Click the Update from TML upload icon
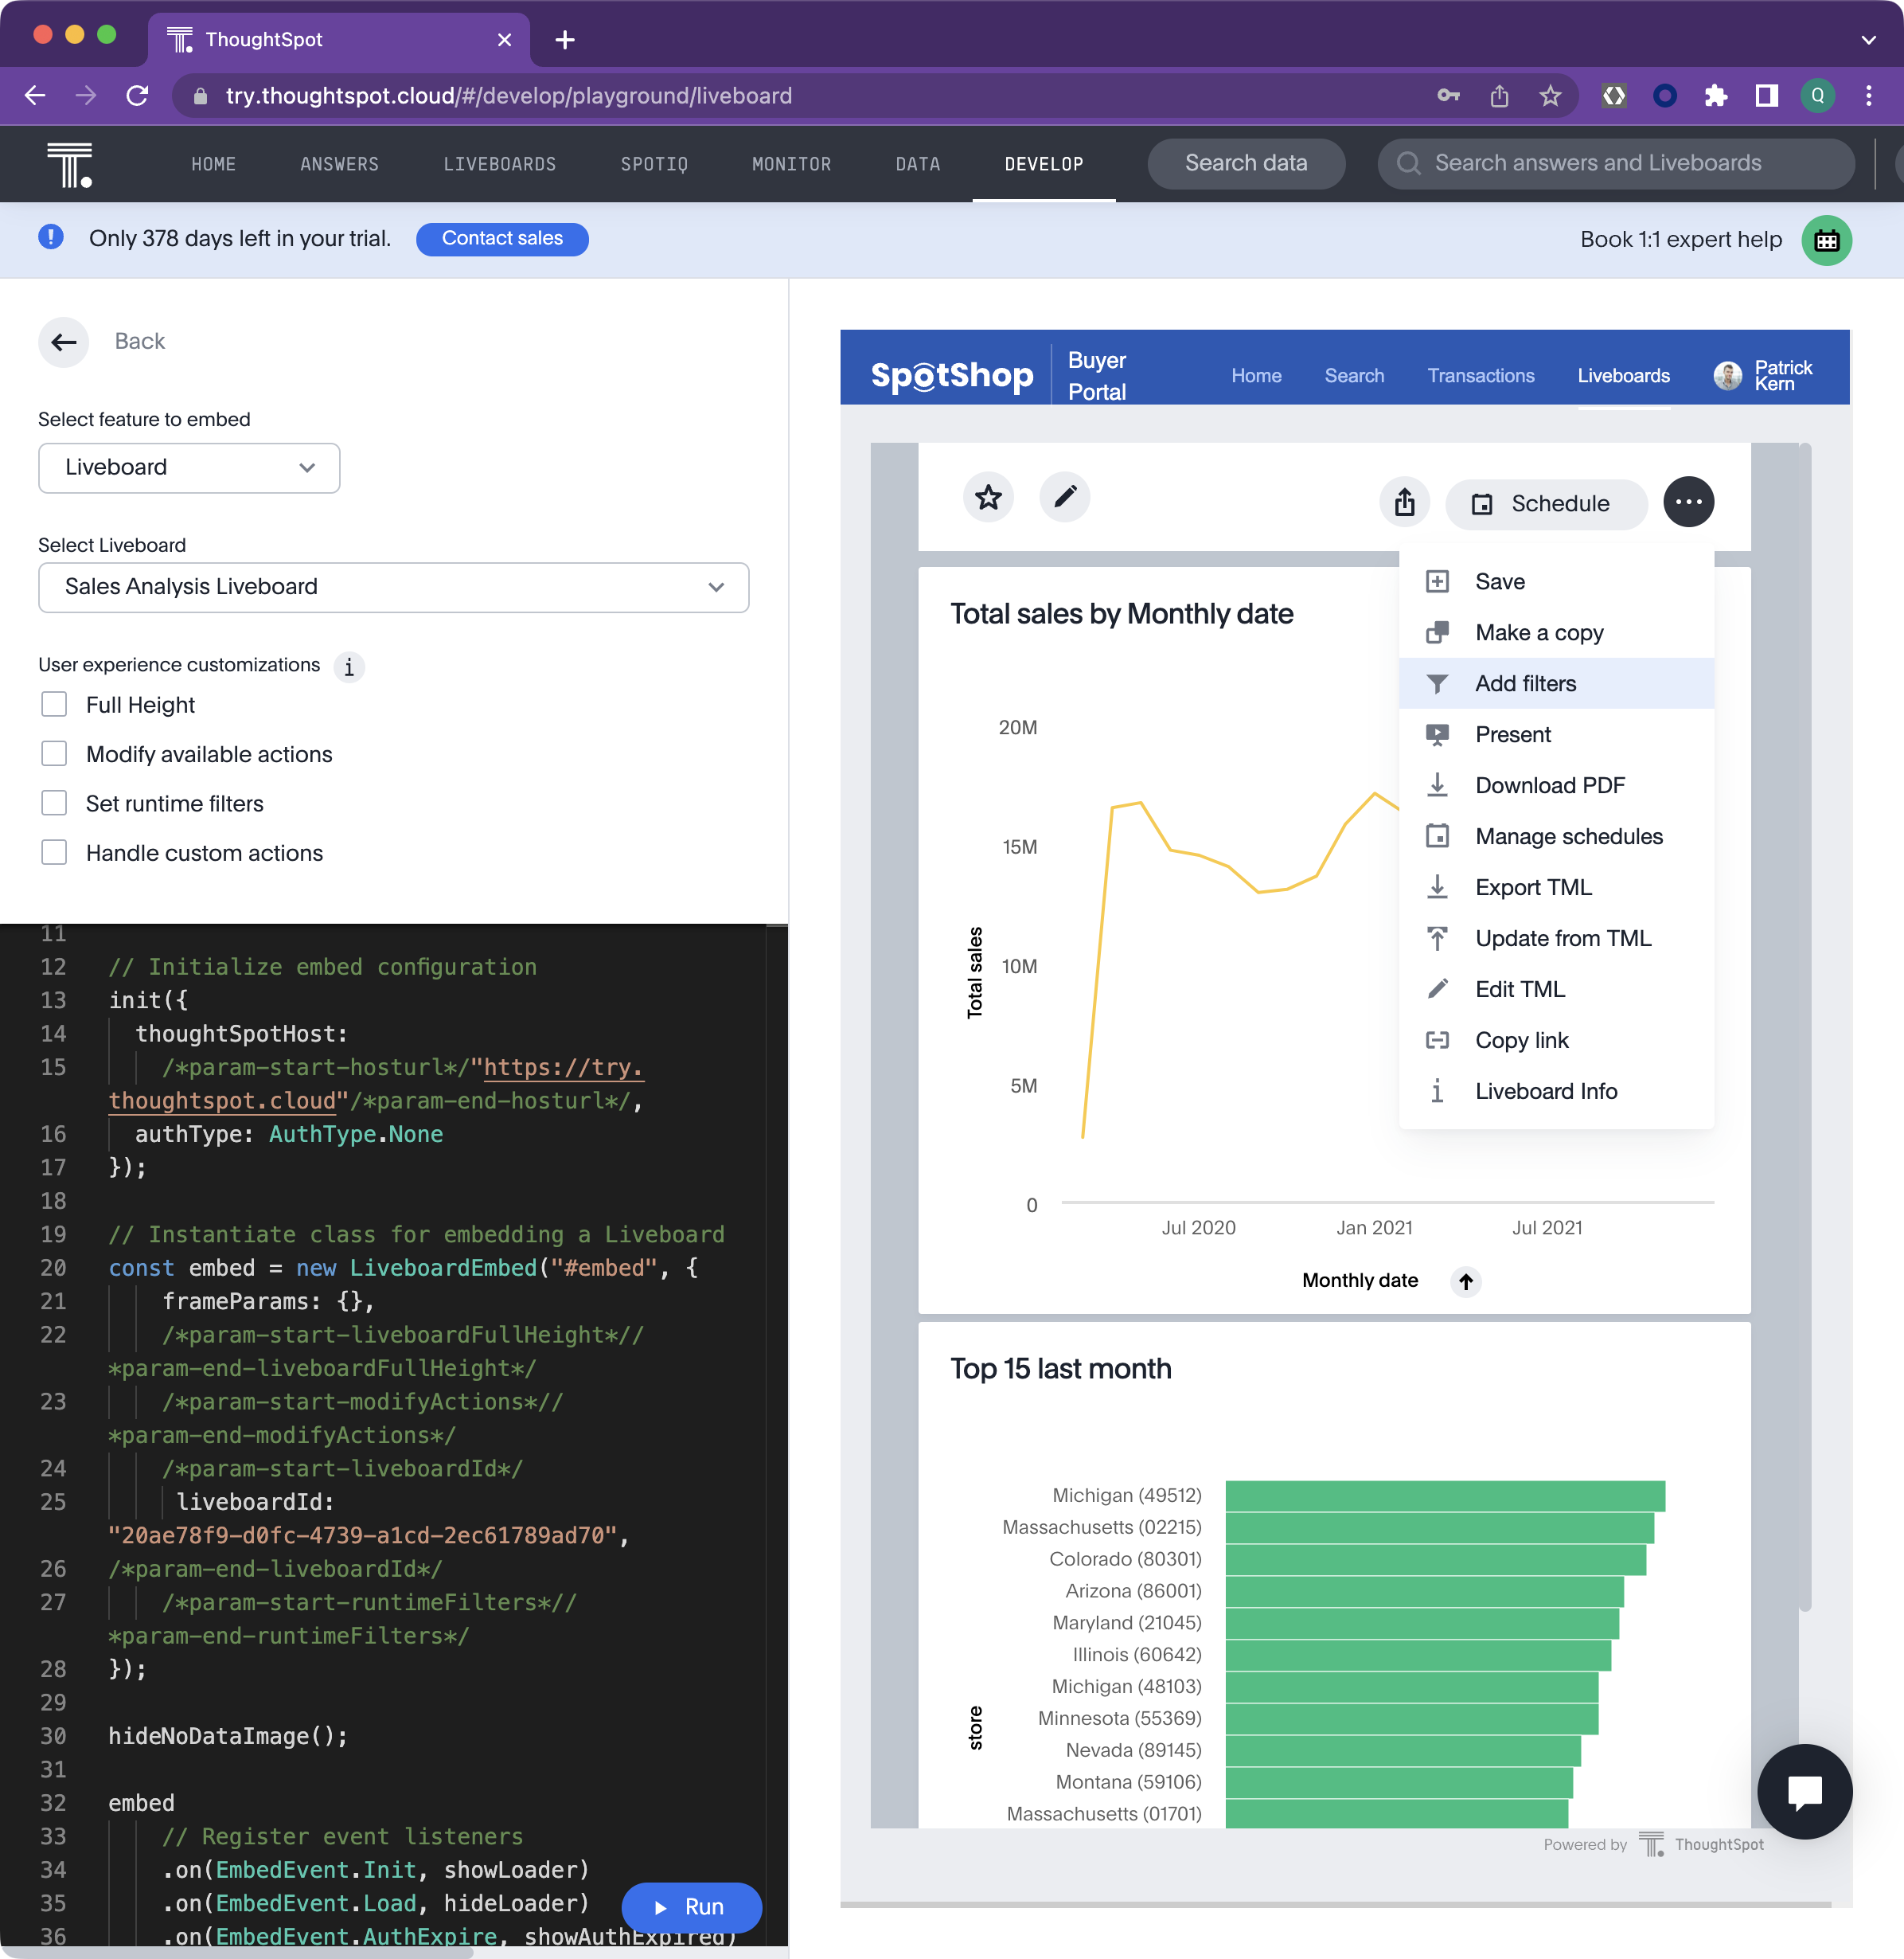1904x1959 pixels. tap(1437, 938)
